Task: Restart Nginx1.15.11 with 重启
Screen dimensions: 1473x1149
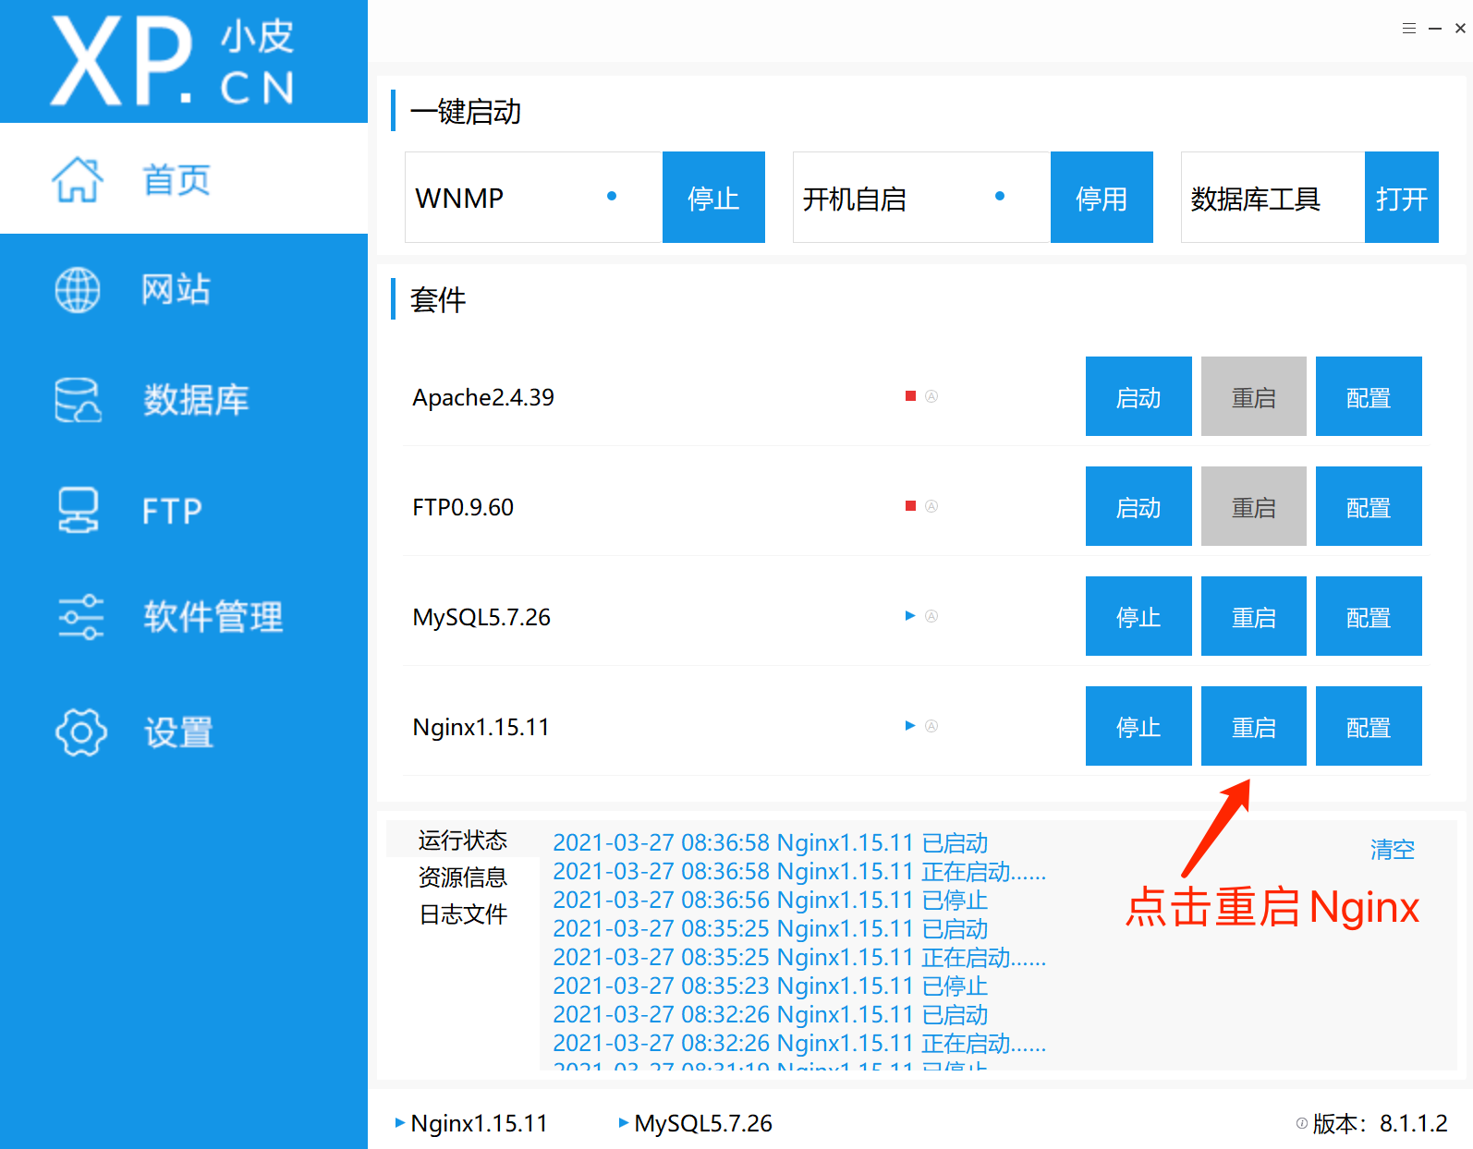Action: coord(1254,726)
